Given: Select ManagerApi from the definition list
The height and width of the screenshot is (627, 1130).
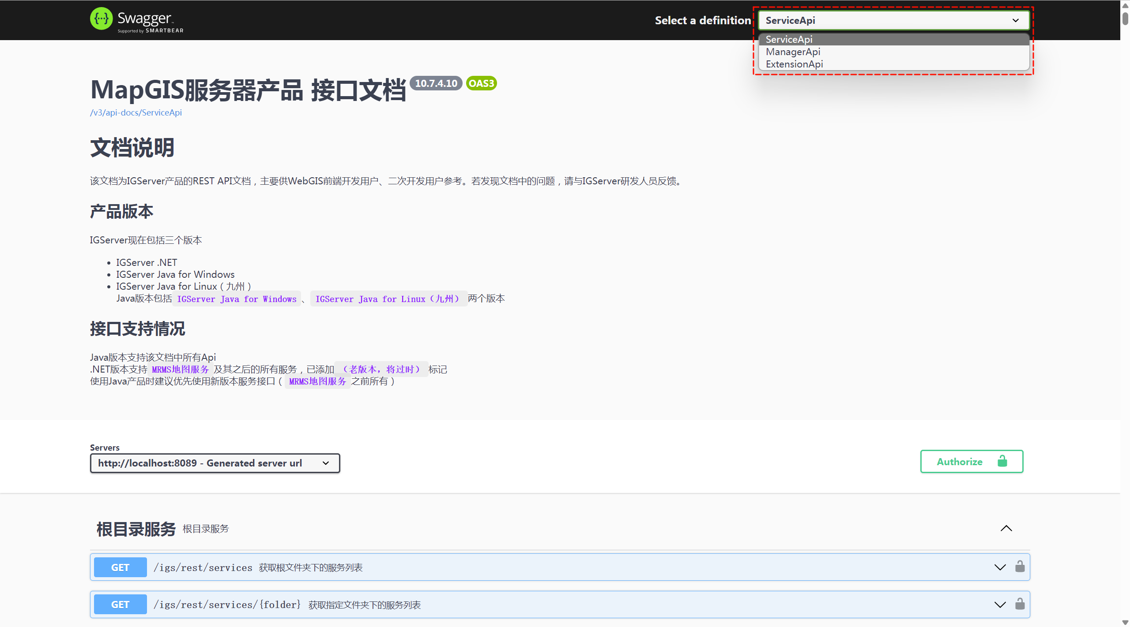Looking at the screenshot, I should coord(793,52).
